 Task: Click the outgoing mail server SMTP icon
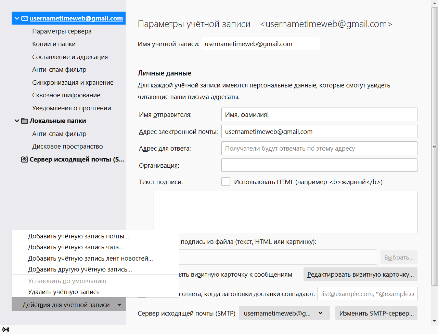point(25,159)
